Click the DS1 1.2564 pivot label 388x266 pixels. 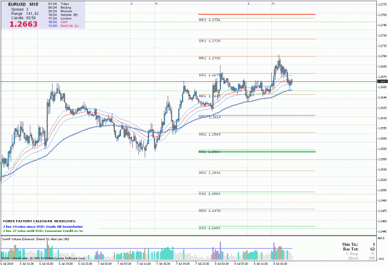point(210,152)
